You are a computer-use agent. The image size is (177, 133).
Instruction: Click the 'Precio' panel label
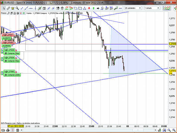[4, 13]
